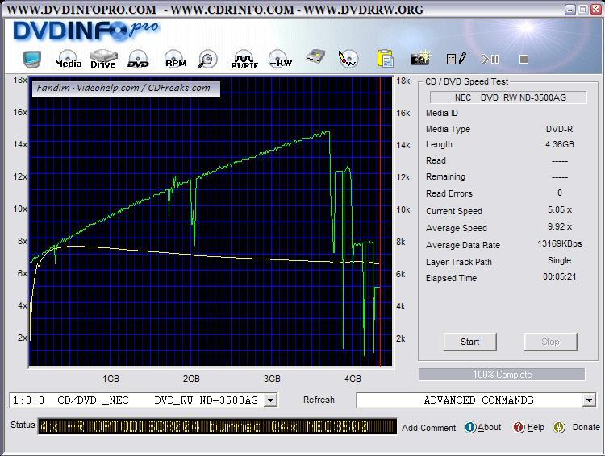This screenshot has height=456, width=605.
Task: Expand the drive selection dropdown arrow
Action: 271,400
